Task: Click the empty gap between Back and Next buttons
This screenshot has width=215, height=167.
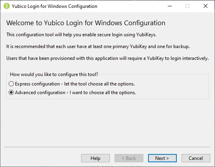Action: pyautogui.click(x=146, y=158)
